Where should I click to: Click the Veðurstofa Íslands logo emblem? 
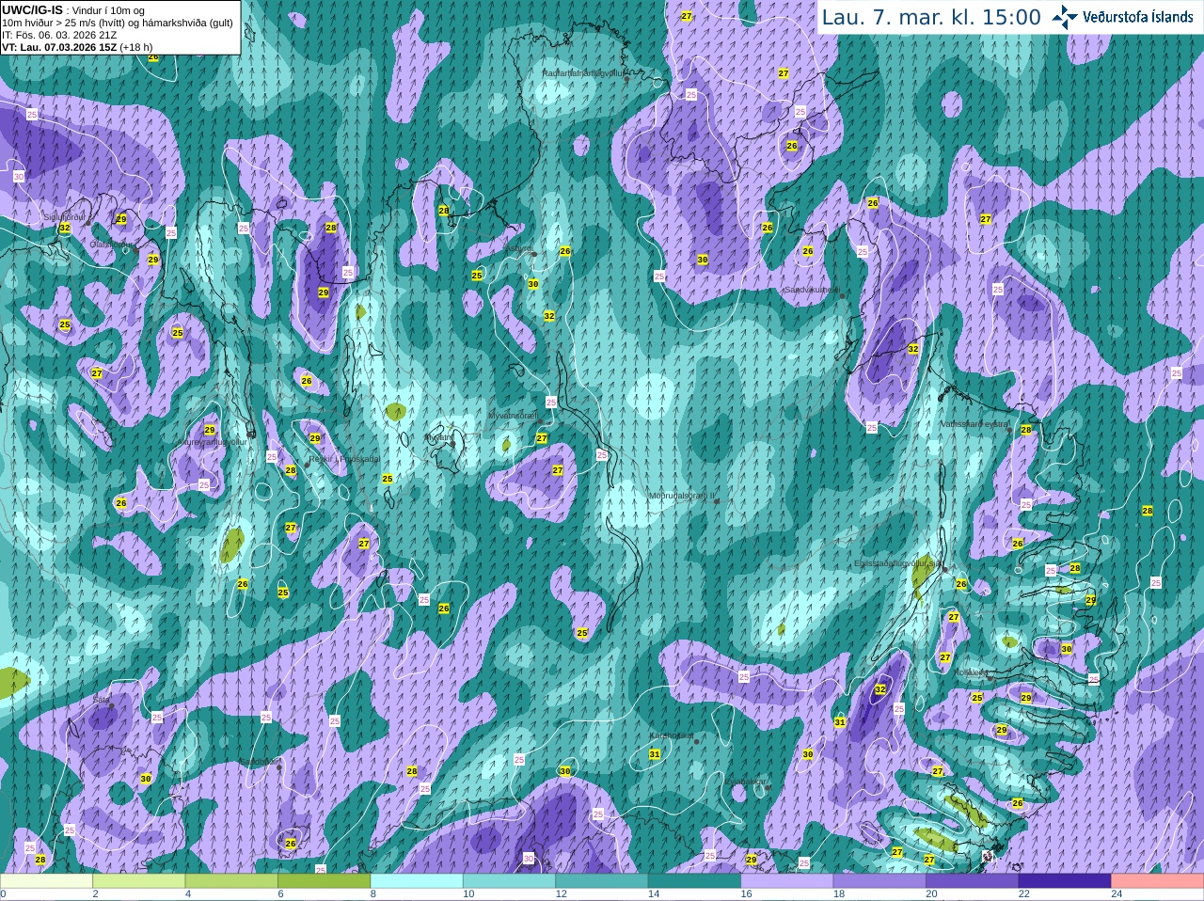pyautogui.click(x=1064, y=17)
